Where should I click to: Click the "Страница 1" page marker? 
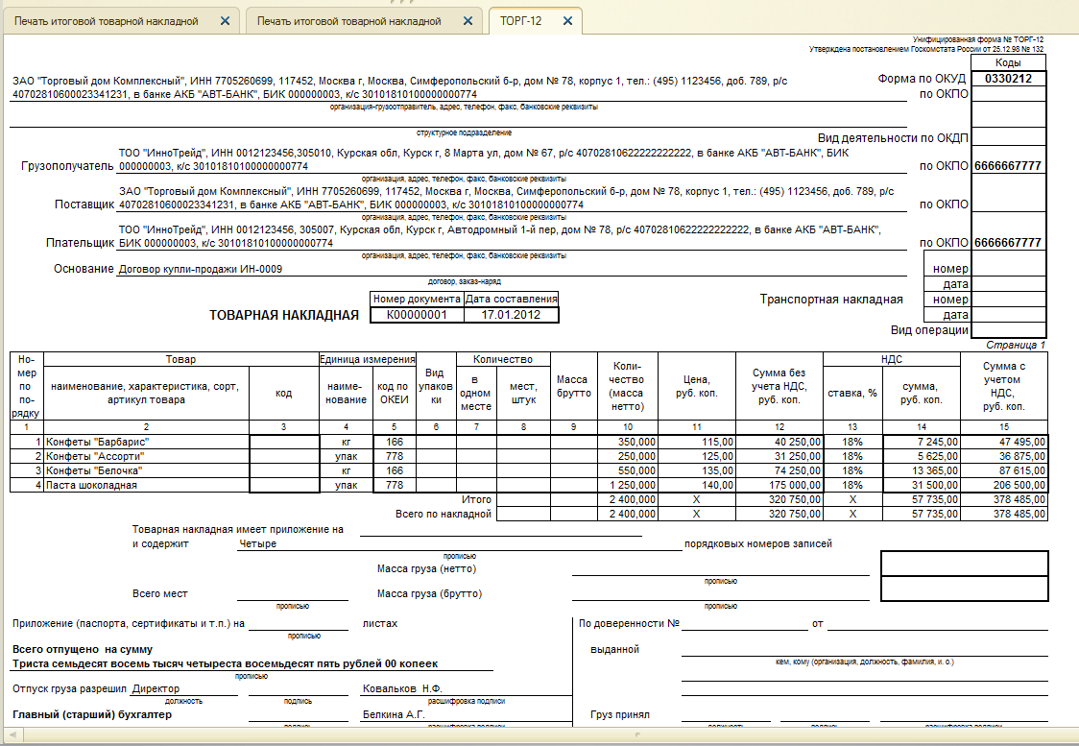click(x=1016, y=346)
